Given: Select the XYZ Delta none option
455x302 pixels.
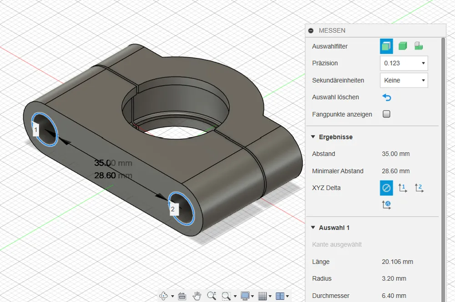Looking at the screenshot, I should coord(386,188).
